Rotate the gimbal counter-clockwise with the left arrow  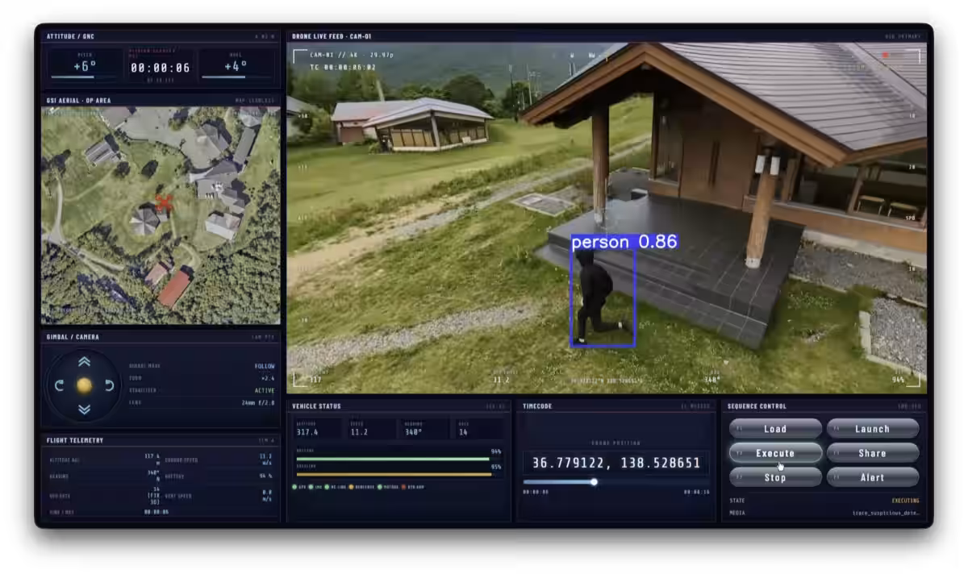tap(59, 385)
